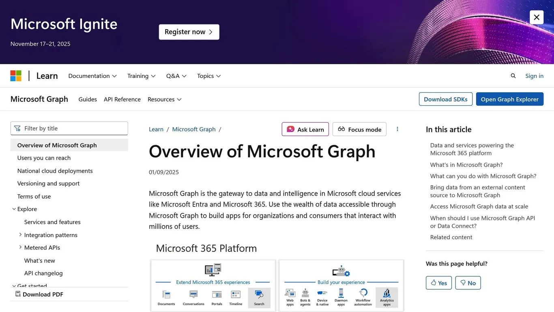Jump to What can you do section
The height and width of the screenshot is (312, 554).
click(483, 176)
